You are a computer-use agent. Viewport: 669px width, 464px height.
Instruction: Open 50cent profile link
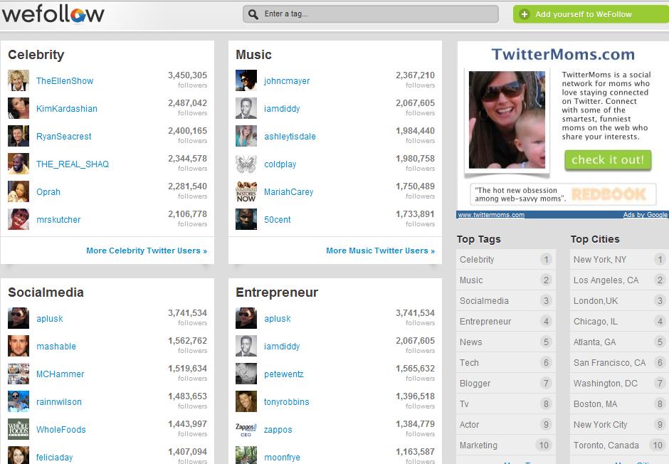point(278,220)
